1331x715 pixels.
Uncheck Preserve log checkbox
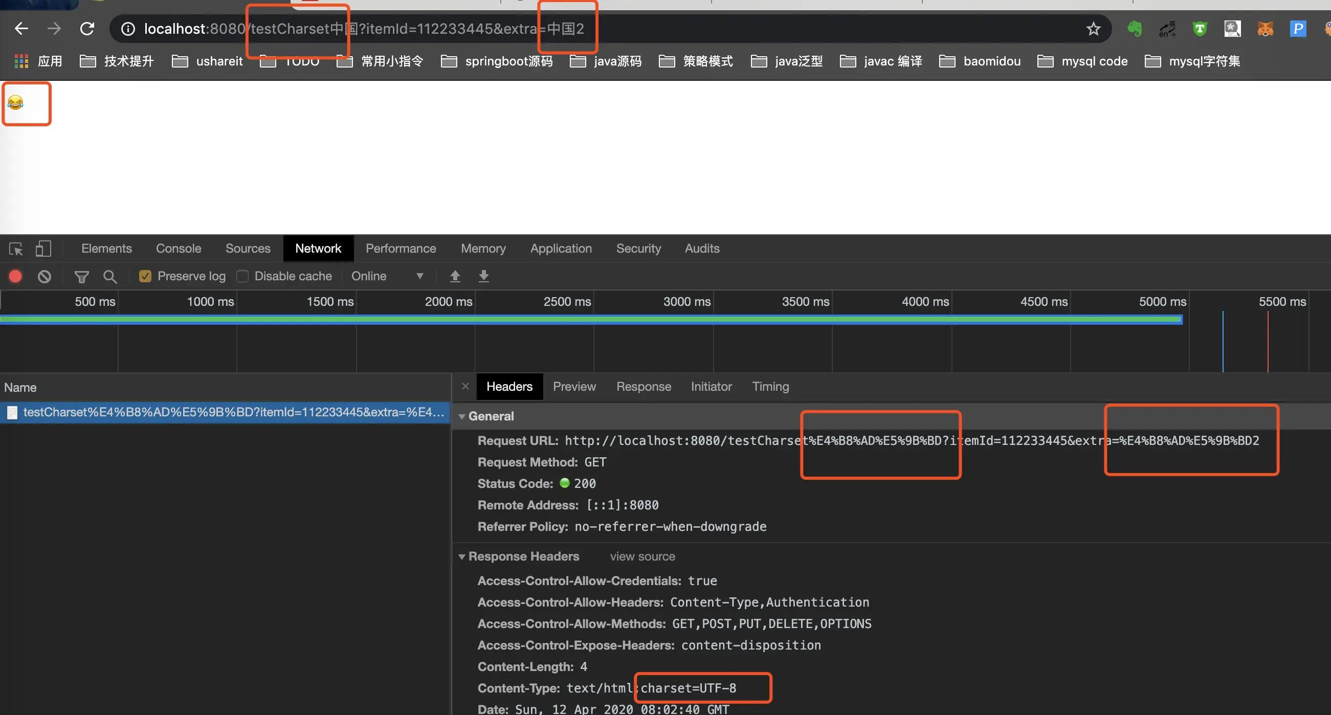(x=145, y=276)
